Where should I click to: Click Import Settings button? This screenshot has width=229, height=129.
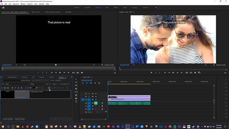click(8, 119)
